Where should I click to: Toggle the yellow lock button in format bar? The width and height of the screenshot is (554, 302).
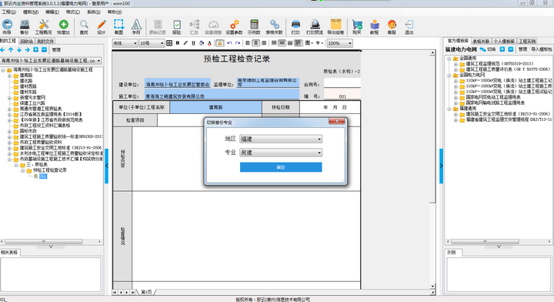coord(219,43)
